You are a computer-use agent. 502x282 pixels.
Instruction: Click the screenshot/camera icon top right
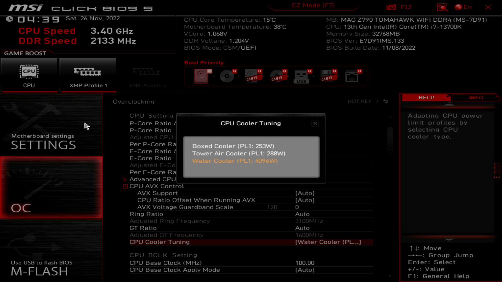[391, 7]
